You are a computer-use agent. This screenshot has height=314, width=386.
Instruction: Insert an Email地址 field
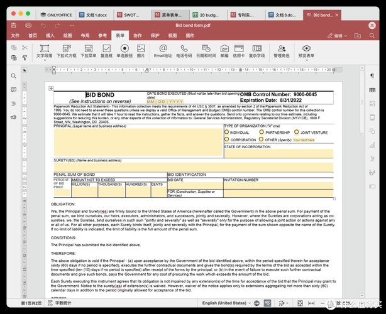click(163, 50)
